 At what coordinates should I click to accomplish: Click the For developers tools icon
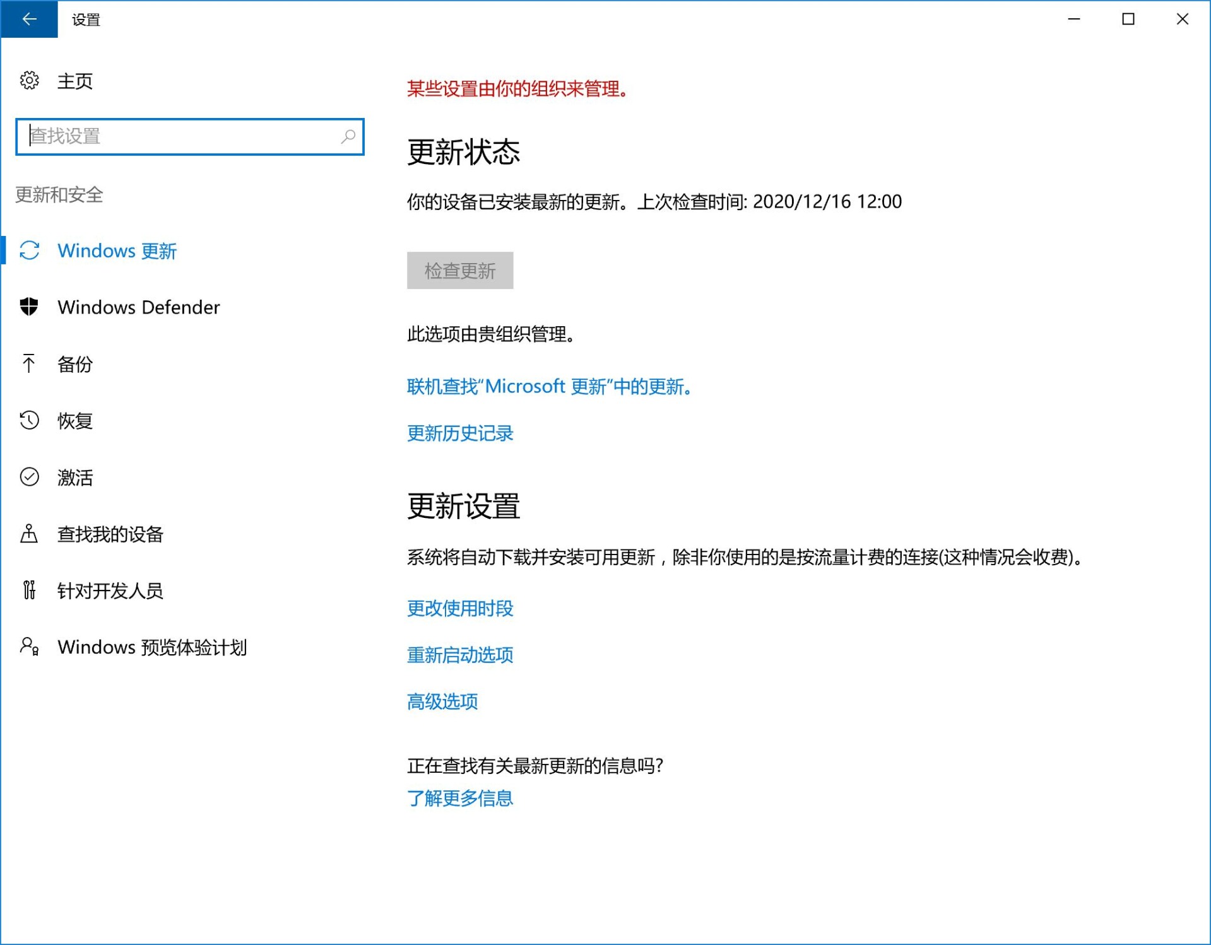pos(29,590)
